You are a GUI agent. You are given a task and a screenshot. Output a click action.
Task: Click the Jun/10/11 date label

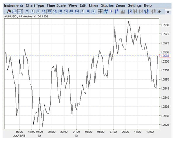click(19, 136)
